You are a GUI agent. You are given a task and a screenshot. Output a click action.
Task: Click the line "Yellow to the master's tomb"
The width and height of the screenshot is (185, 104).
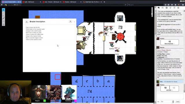(34, 40)
